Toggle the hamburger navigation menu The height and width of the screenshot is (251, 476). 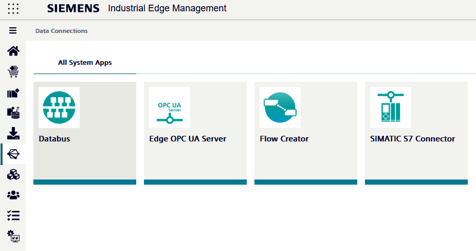pyautogui.click(x=13, y=31)
